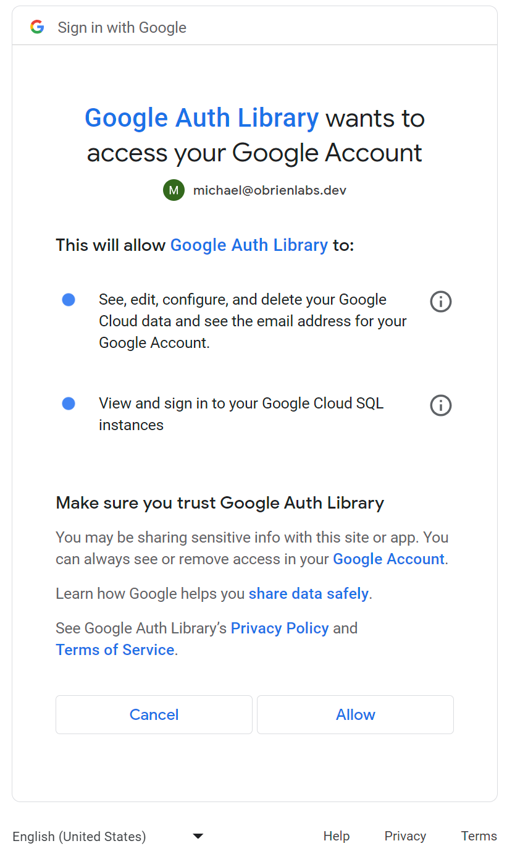Open the Google Account link
The height and width of the screenshot is (867, 528).
[388, 559]
